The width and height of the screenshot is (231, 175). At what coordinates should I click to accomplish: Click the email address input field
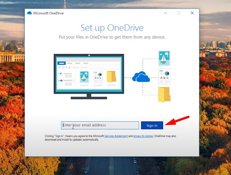(100, 125)
